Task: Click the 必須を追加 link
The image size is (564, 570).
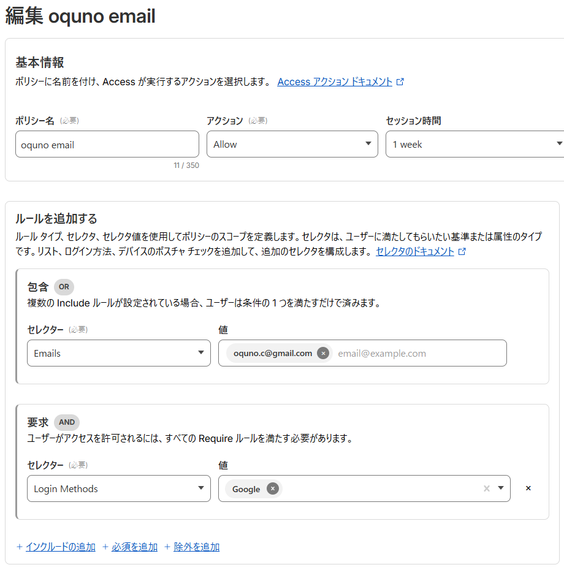Action: coord(134,546)
